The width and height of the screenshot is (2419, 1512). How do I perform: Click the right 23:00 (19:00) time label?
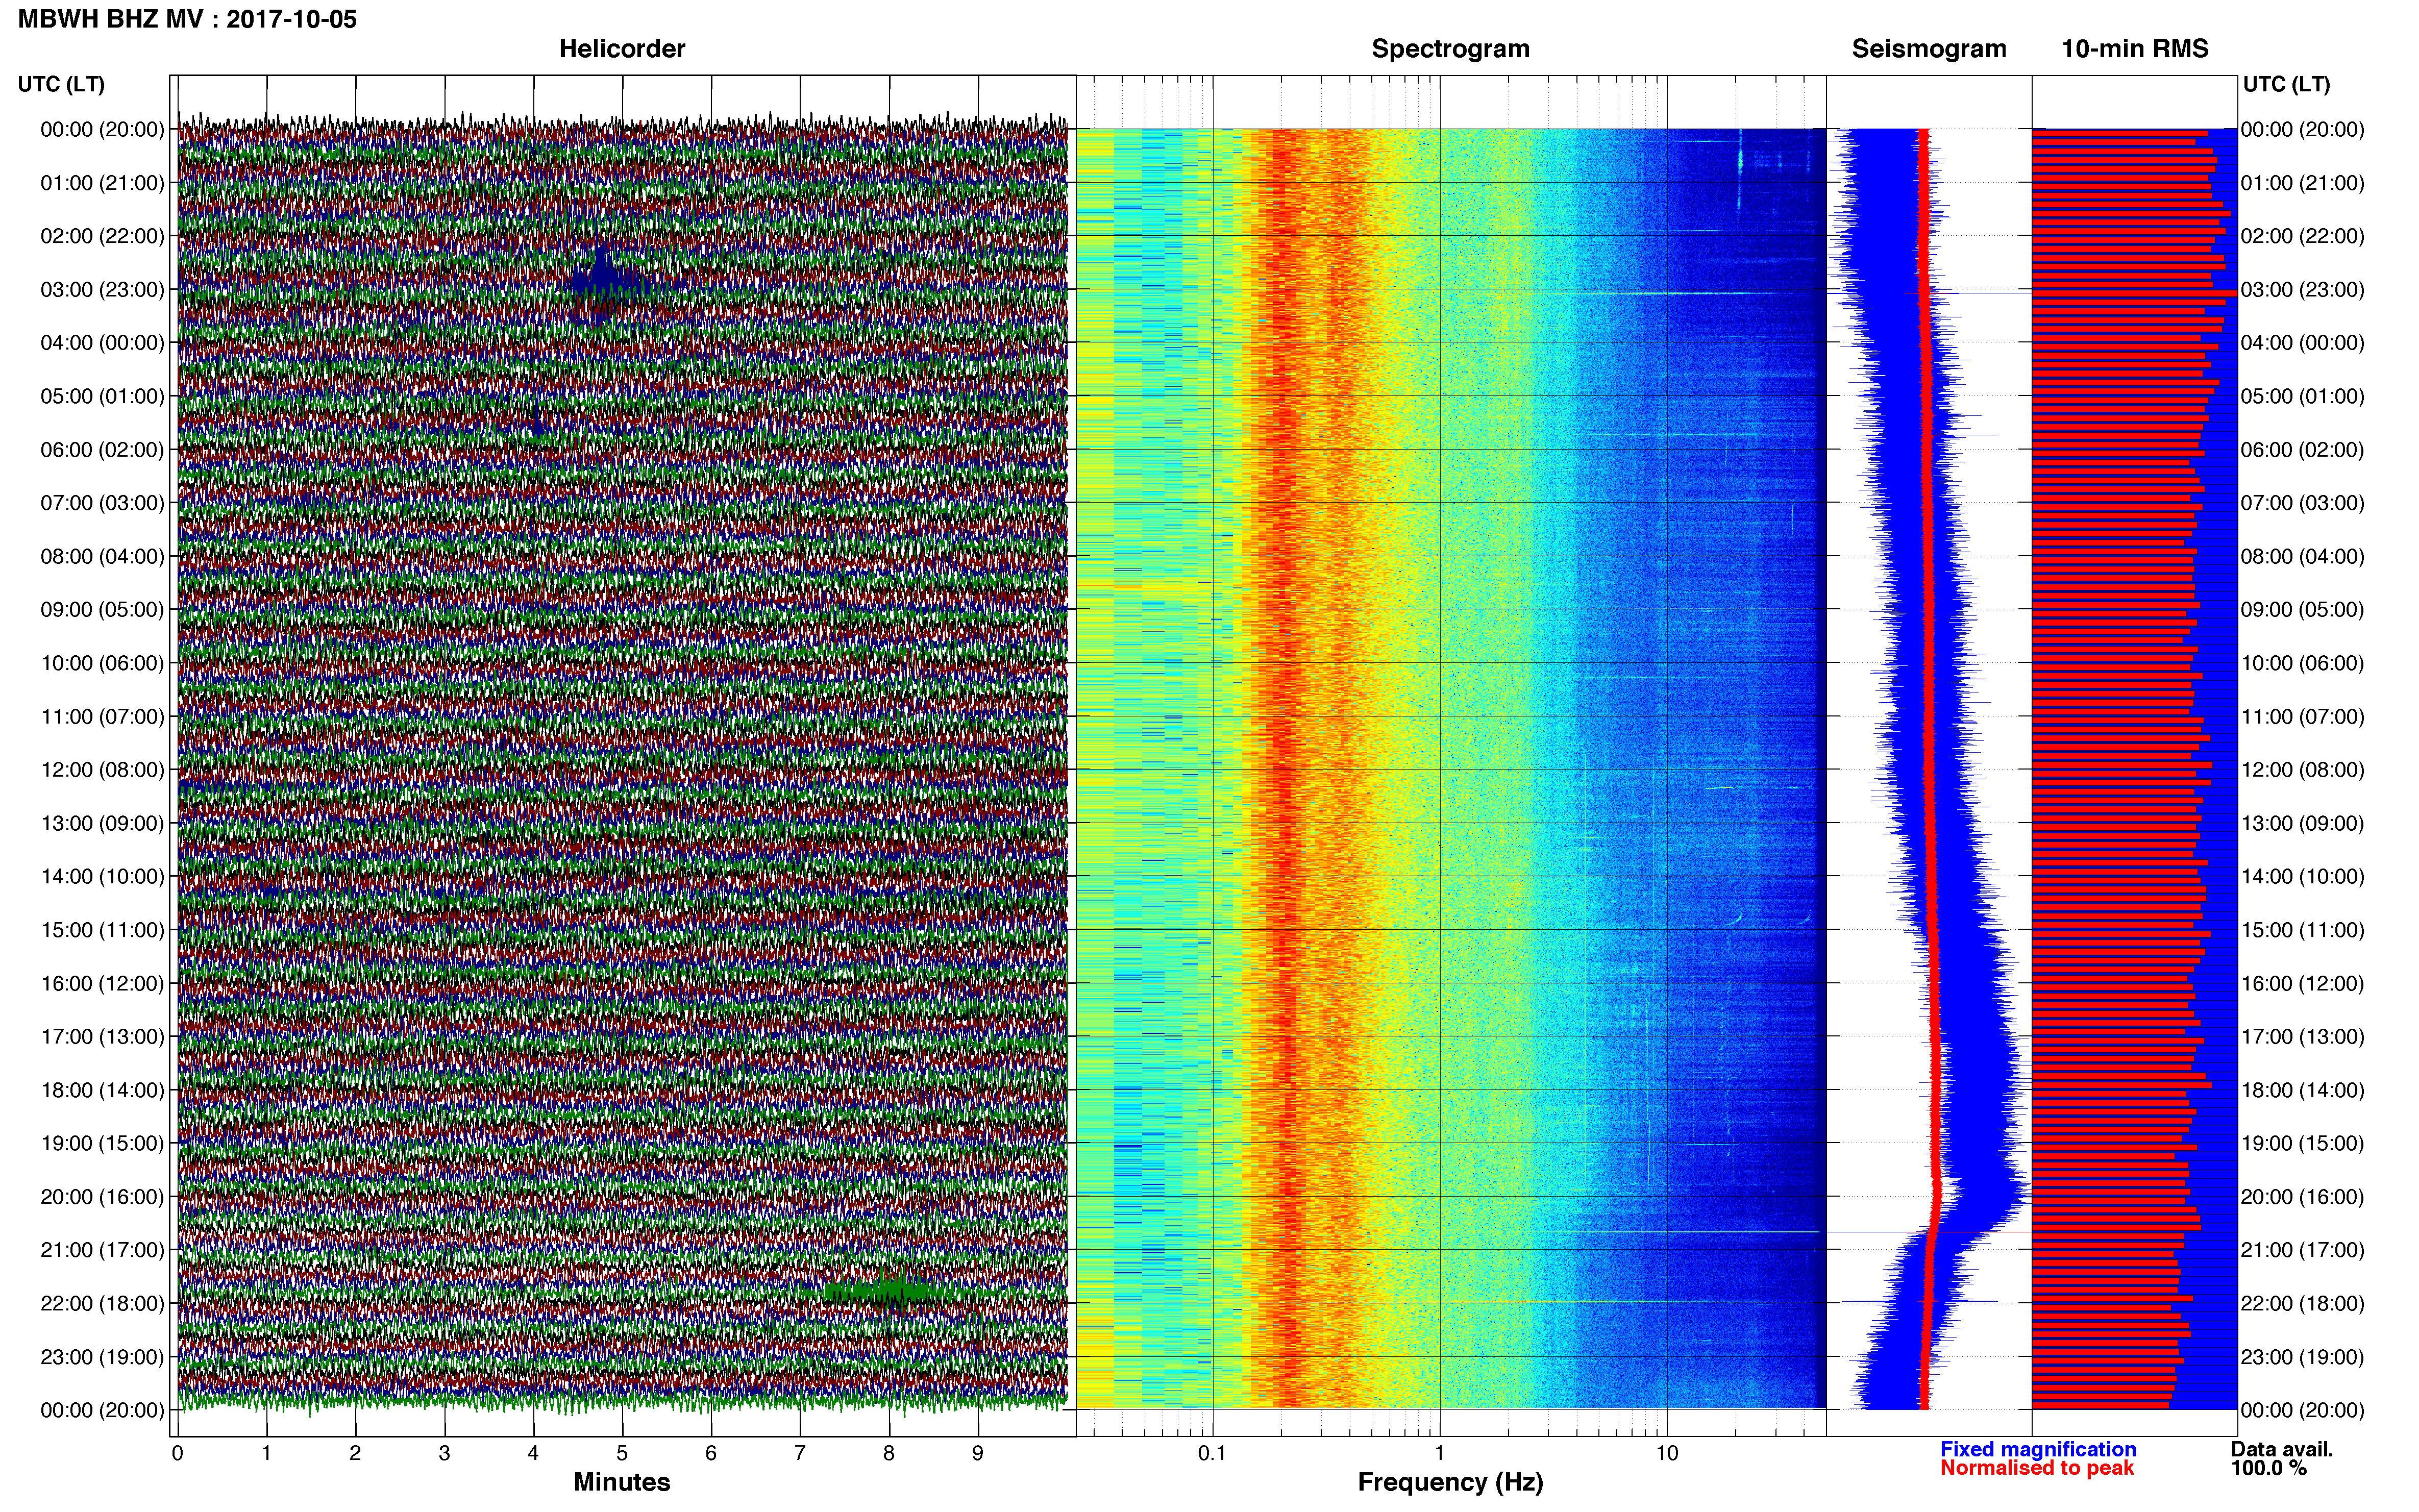[2302, 1357]
